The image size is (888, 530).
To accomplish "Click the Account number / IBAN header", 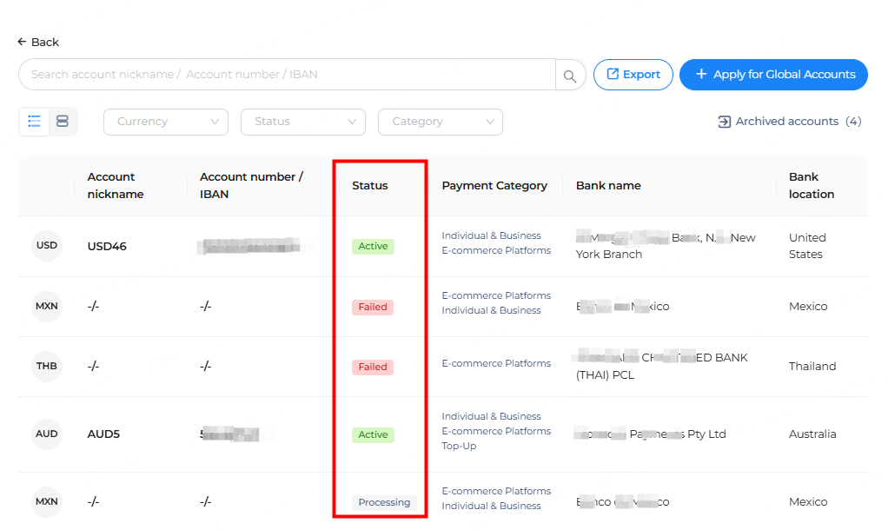I will (251, 185).
